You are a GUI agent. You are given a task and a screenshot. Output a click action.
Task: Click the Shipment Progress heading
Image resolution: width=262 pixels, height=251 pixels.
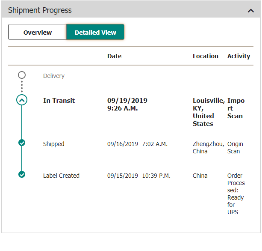pos(40,10)
